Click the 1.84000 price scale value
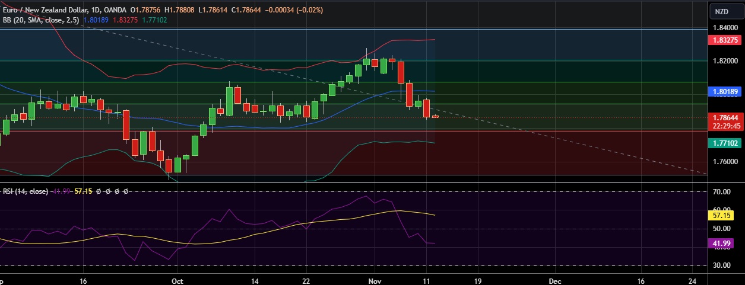This screenshot has height=285, width=745. [x=725, y=27]
